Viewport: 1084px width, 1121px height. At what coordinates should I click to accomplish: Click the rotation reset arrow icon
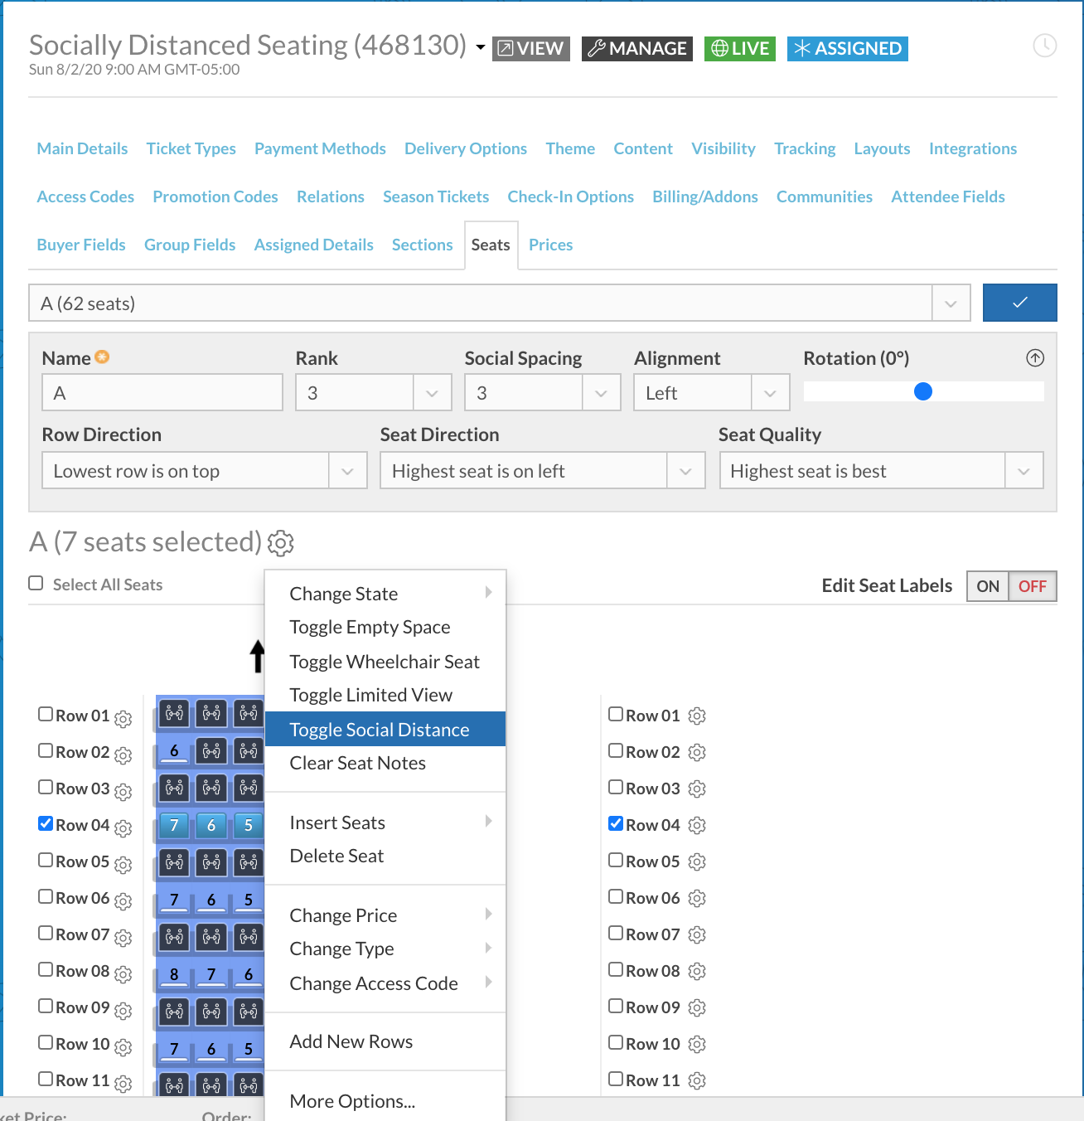tap(1034, 358)
